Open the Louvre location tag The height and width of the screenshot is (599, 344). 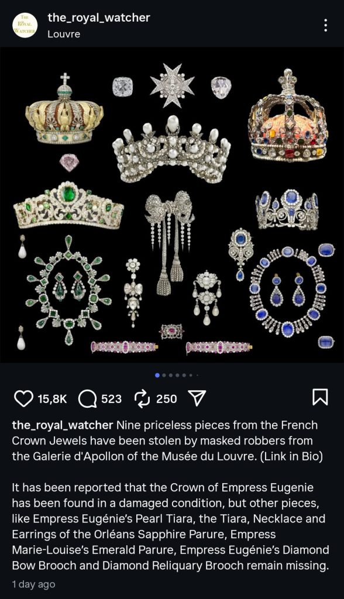click(x=64, y=34)
